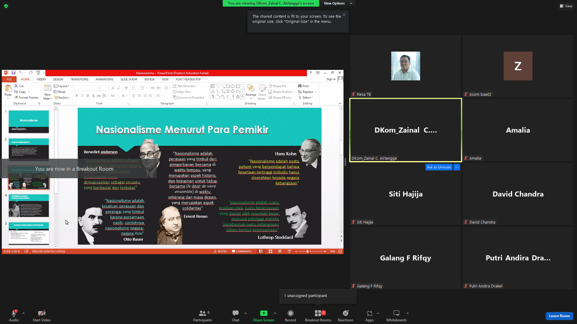Toggle microphone with Audio button
577x324 pixels.
(14, 316)
